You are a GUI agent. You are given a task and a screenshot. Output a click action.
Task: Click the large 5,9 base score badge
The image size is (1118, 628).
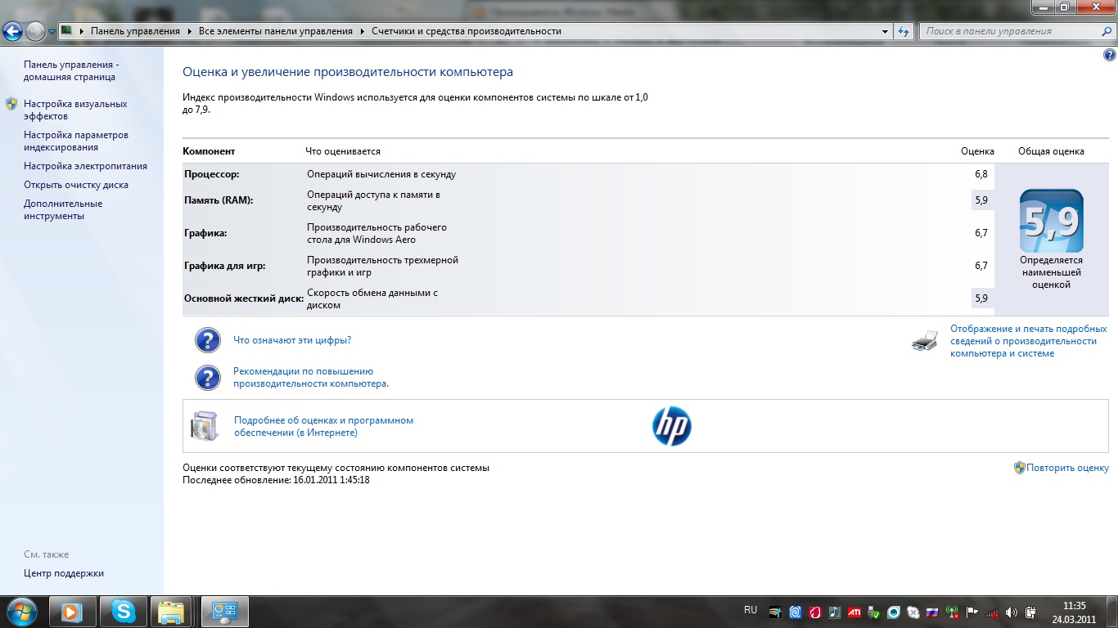point(1052,221)
